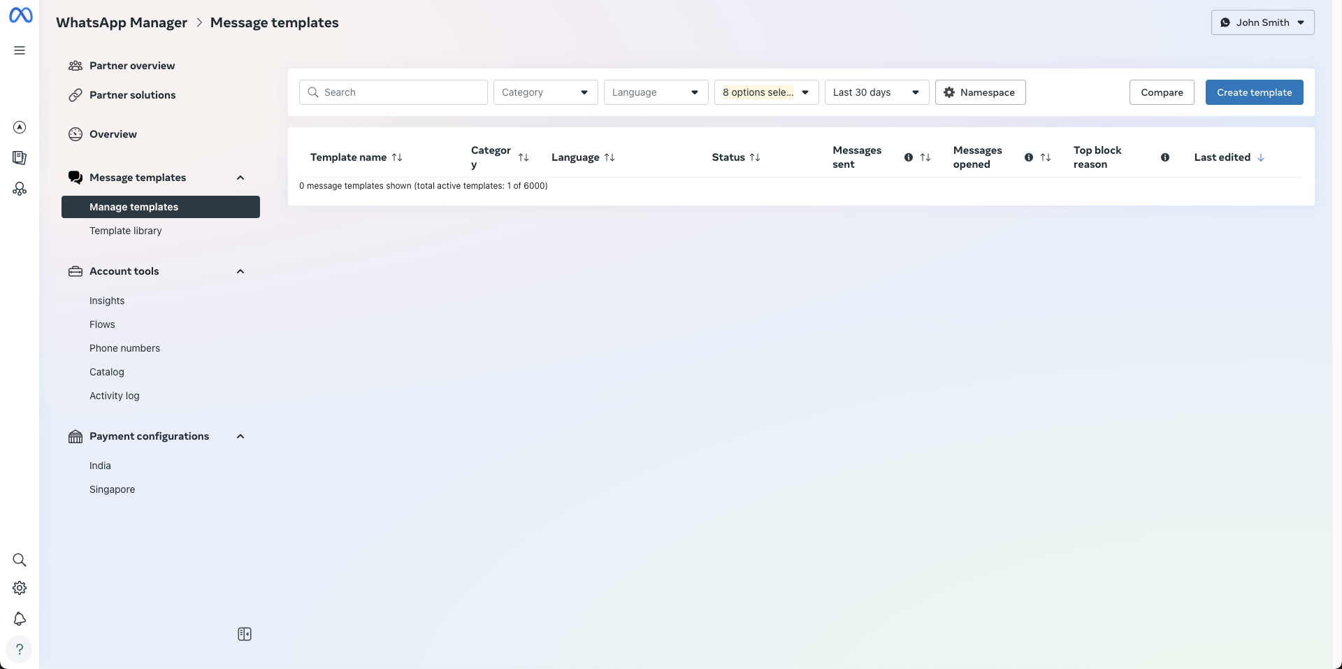The height and width of the screenshot is (669, 1342).
Task: Click the Compare button
Action: coord(1162,92)
